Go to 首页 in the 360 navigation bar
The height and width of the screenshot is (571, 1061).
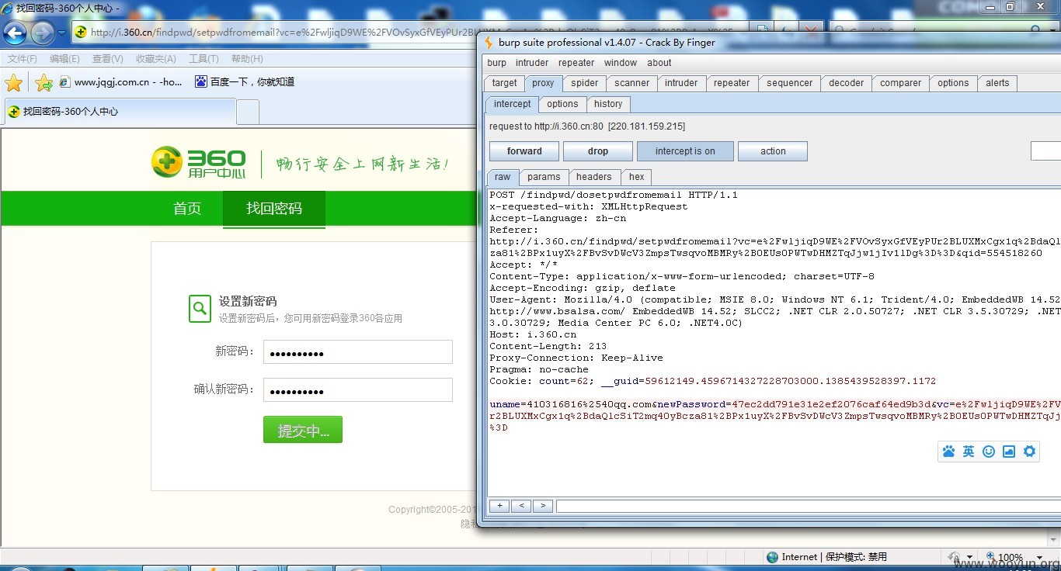(x=187, y=208)
